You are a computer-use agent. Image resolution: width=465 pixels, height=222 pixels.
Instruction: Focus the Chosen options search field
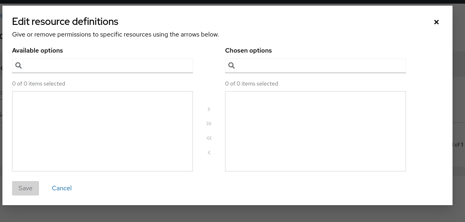[x=320, y=66]
